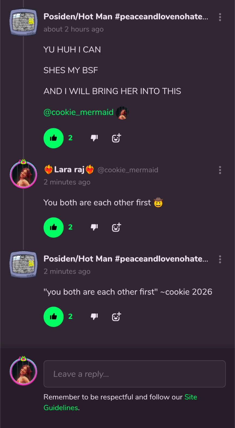Toggle like on Lara raj's comment
235x428 pixels.
[54, 227]
